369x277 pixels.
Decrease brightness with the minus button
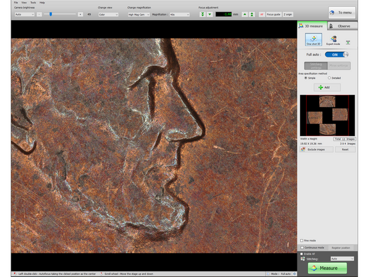point(39,14)
